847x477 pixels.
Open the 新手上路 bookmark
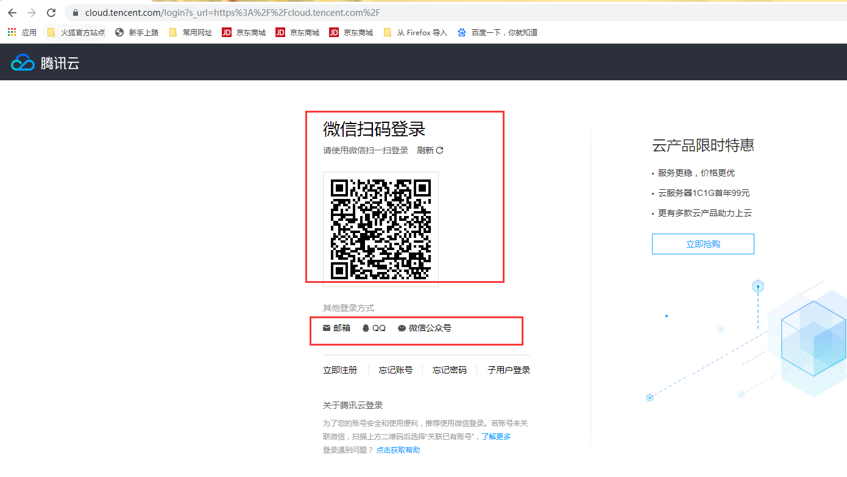coord(136,32)
